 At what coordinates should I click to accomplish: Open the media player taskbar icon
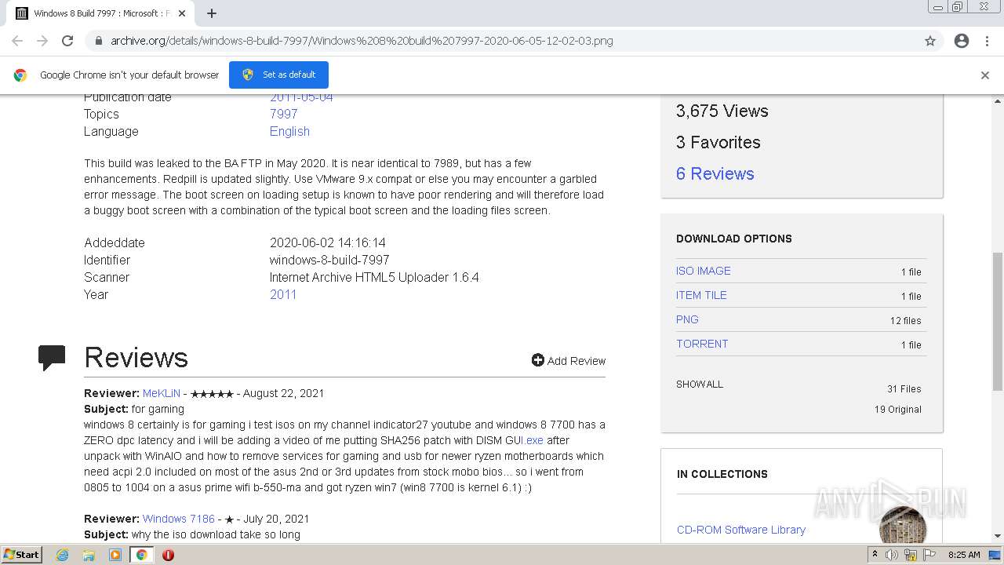coord(115,555)
